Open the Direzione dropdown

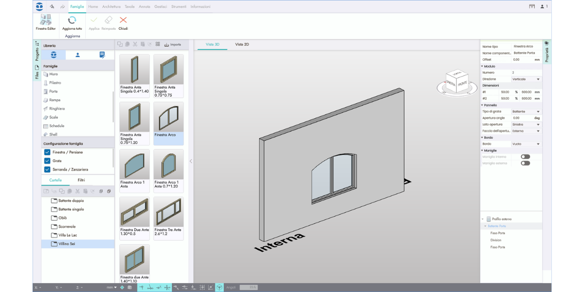click(x=526, y=79)
